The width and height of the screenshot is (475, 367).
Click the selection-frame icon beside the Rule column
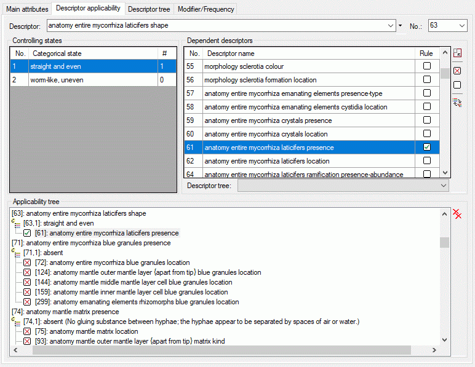457,53
